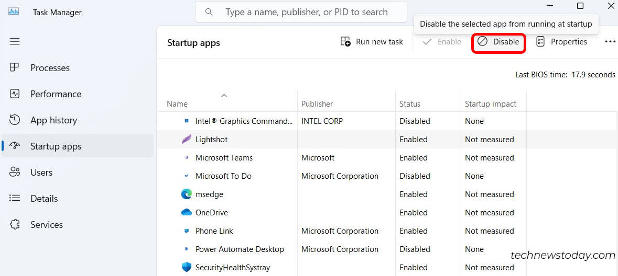The height and width of the screenshot is (276, 618).
Task: Click the App history clock icon
Action: point(15,120)
